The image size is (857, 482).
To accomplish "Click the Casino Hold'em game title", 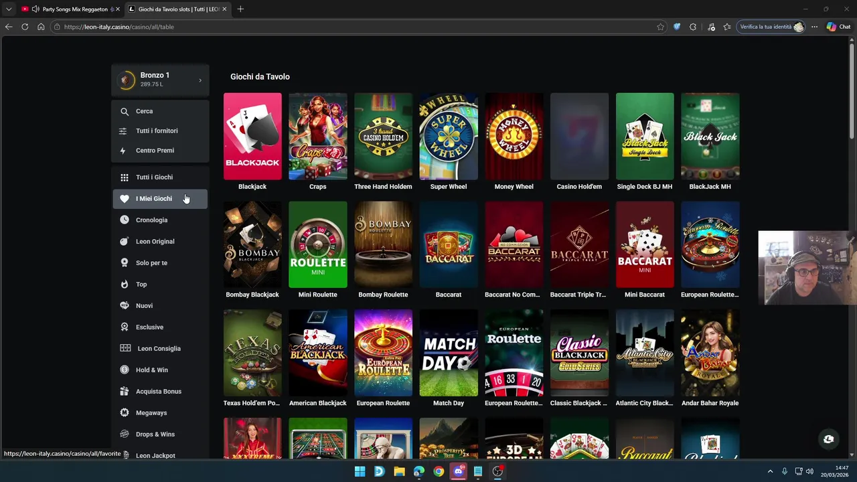I will 579,187.
